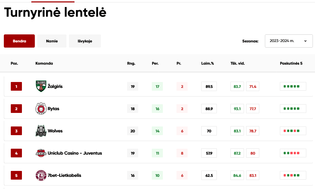Switch to the Išvykoje standings tab
Image resolution: width=315 pixels, height=189 pixels.
tap(85, 41)
